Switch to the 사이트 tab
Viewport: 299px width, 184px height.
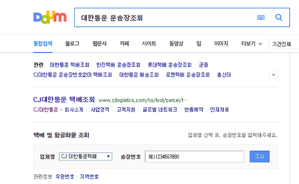click(x=149, y=44)
